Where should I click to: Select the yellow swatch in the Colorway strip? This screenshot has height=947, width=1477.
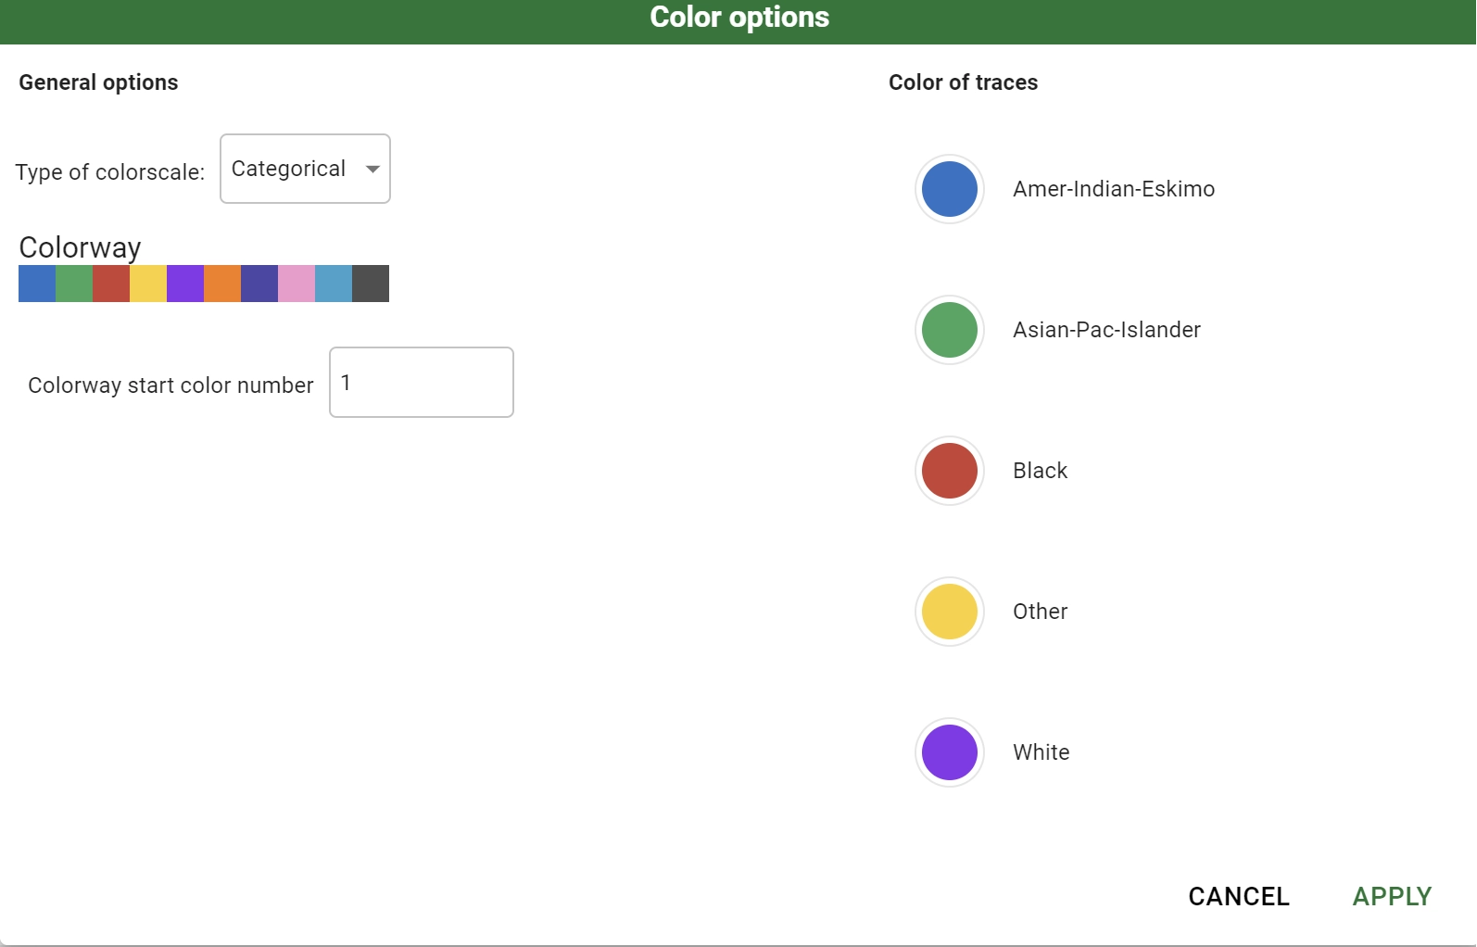148,284
